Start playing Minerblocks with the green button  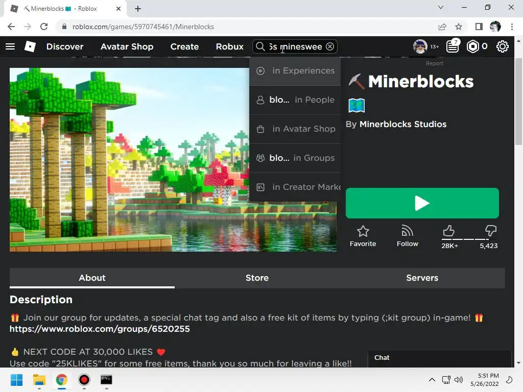[x=422, y=203]
